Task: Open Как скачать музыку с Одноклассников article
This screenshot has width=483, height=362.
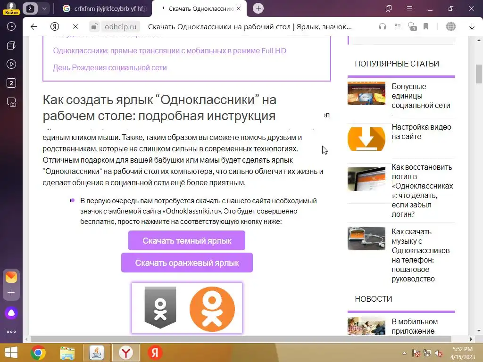Action: [x=421, y=255]
